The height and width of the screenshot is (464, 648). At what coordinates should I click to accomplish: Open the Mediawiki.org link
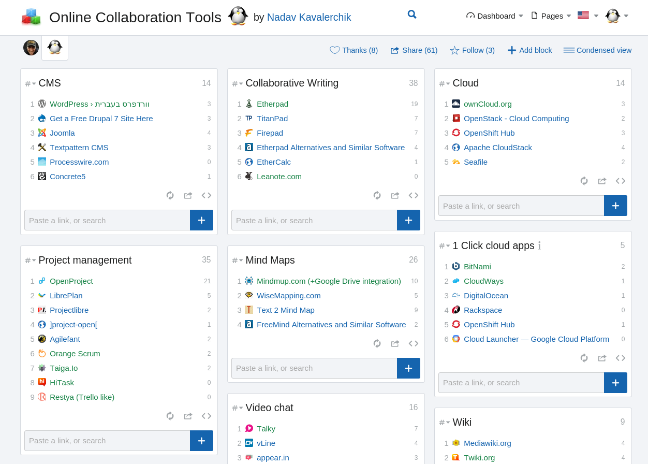[488, 443]
